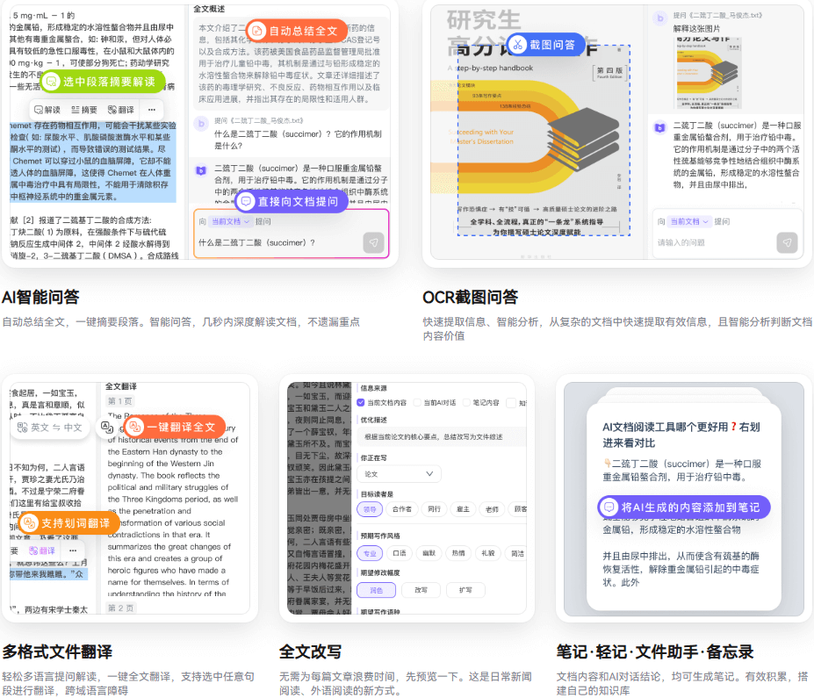Open the ... more menu in the selection toolbar
The height and width of the screenshot is (698, 814).
pyautogui.click(x=151, y=109)
